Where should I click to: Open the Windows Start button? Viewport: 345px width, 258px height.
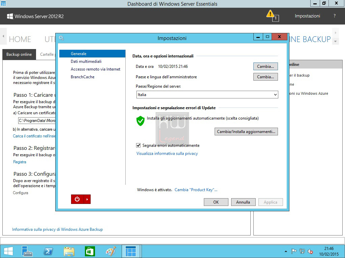pyautogui.click(x=8, y=251)
